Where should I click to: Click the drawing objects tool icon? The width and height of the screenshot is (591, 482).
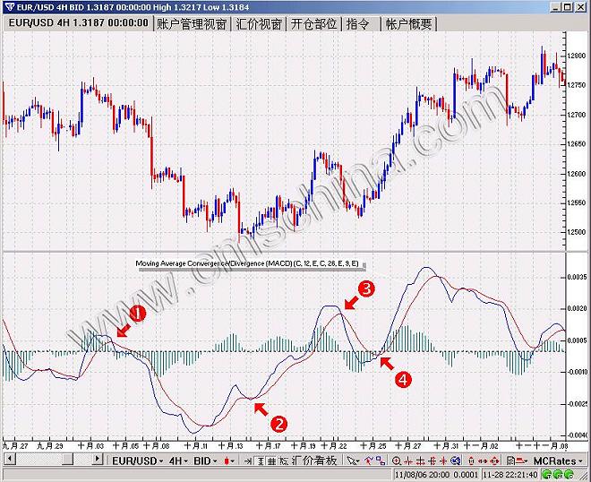pyautogui.click(x=371, y=460)
